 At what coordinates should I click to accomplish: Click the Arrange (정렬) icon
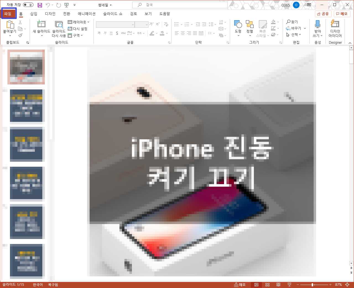250,24
